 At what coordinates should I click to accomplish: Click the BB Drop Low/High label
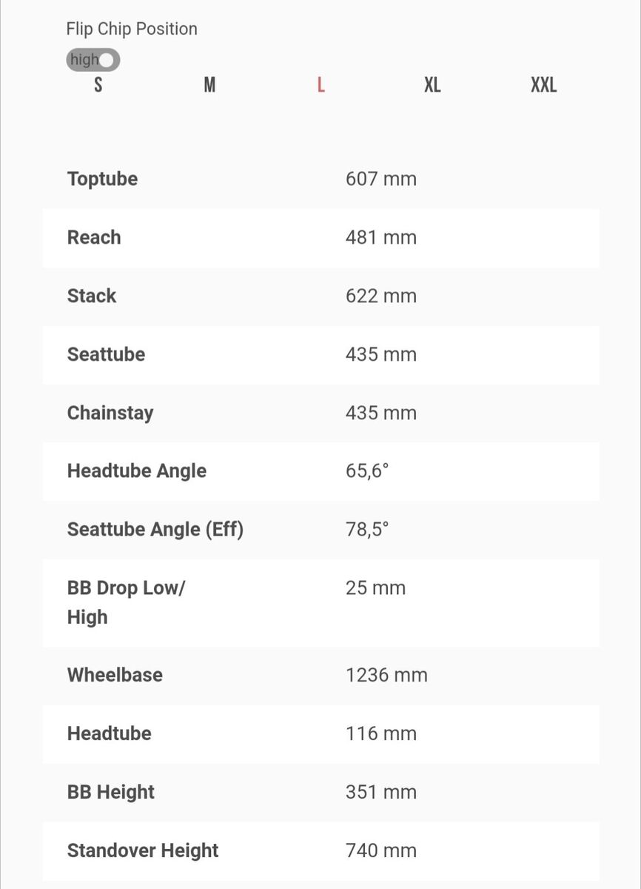126,602
